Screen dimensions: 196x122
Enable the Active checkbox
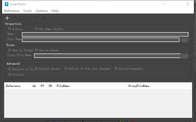point(10,29)
